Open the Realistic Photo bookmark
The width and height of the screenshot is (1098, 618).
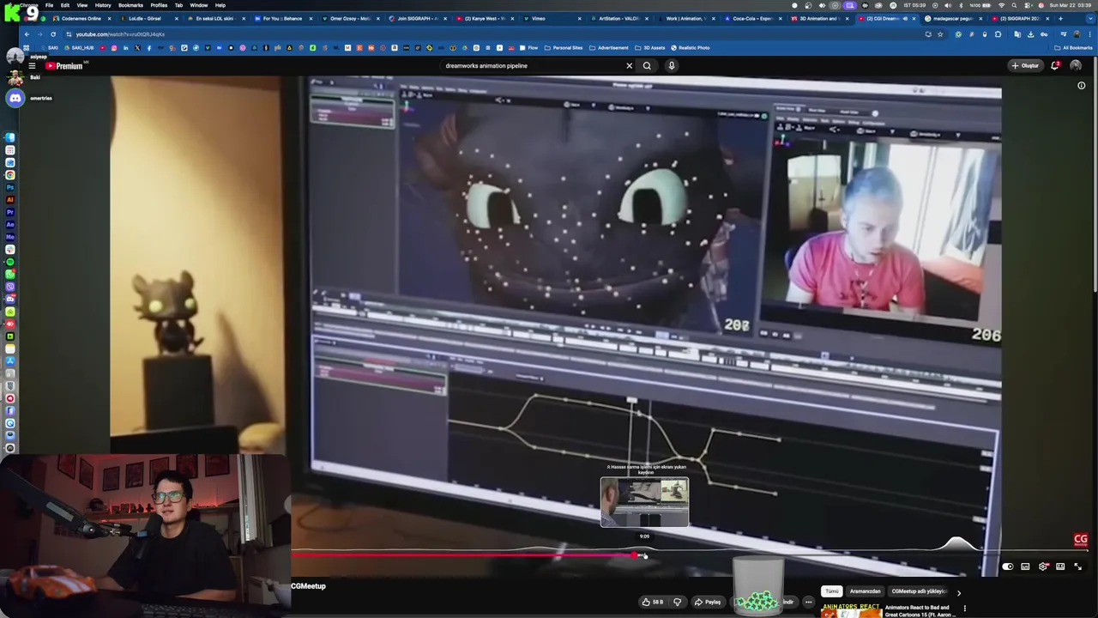click(x=691, y=48)
